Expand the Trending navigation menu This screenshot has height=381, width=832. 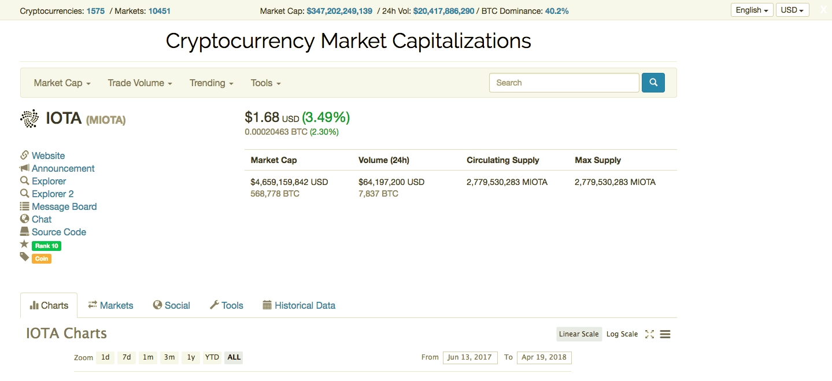point(212,83)
